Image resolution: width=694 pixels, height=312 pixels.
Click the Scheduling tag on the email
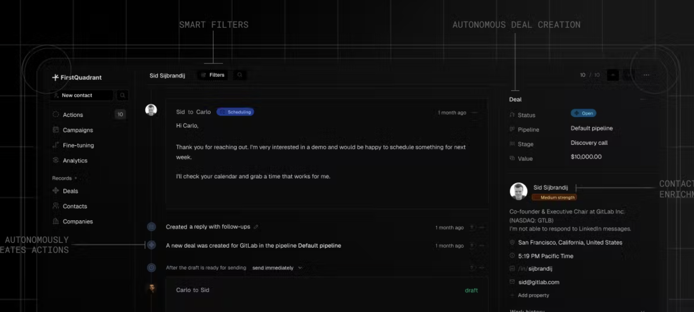click(x=235, y=112)
